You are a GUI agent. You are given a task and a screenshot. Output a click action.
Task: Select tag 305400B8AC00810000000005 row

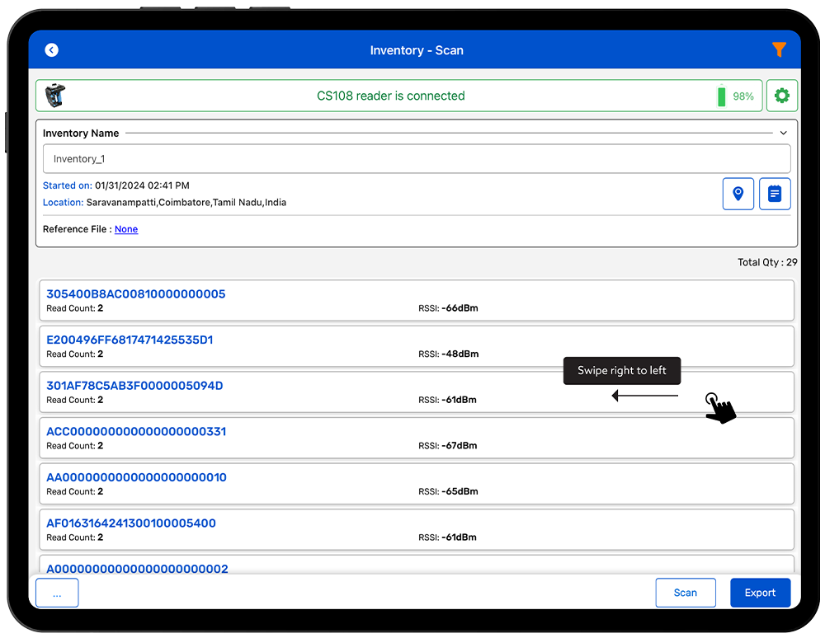(416, 301)
